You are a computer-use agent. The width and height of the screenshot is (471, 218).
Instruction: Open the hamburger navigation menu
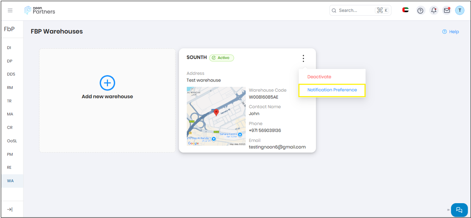10,11
